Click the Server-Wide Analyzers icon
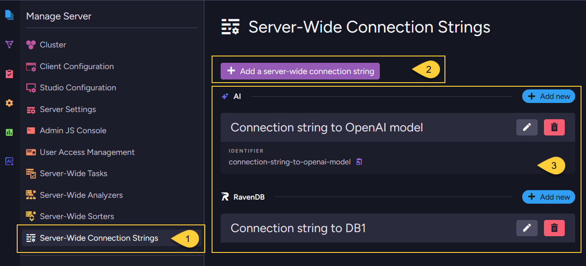The height and width of the screenshot is (266, 586). coord(31,195)
